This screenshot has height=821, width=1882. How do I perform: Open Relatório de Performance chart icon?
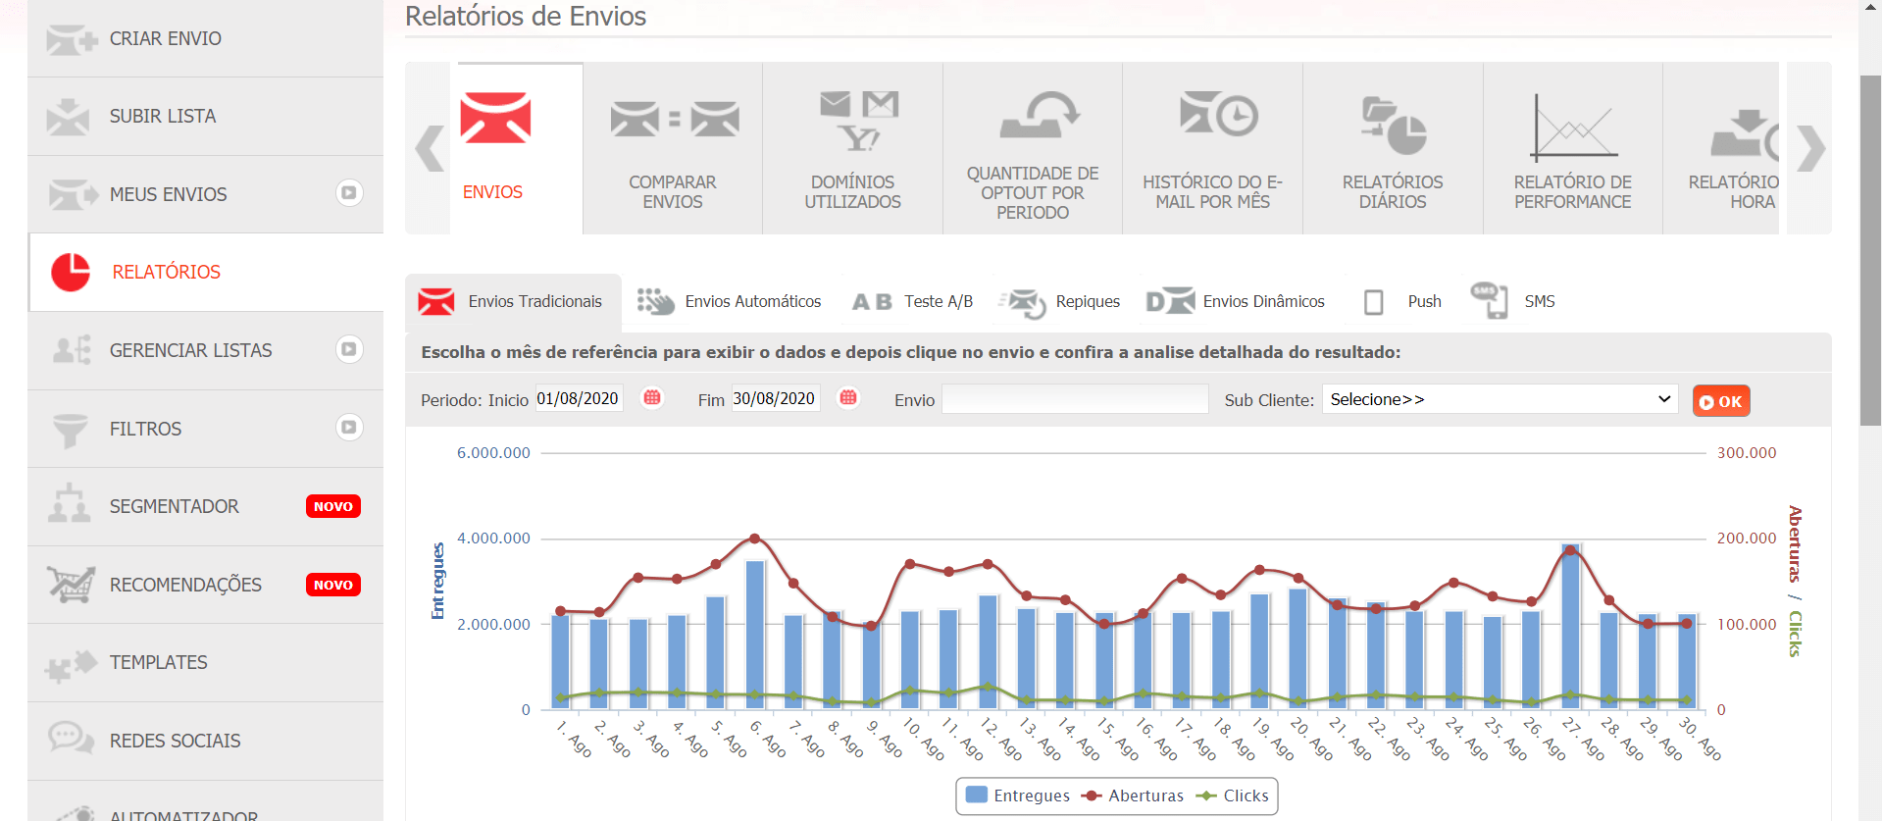pyautogui.click(x=1574, y=128)
